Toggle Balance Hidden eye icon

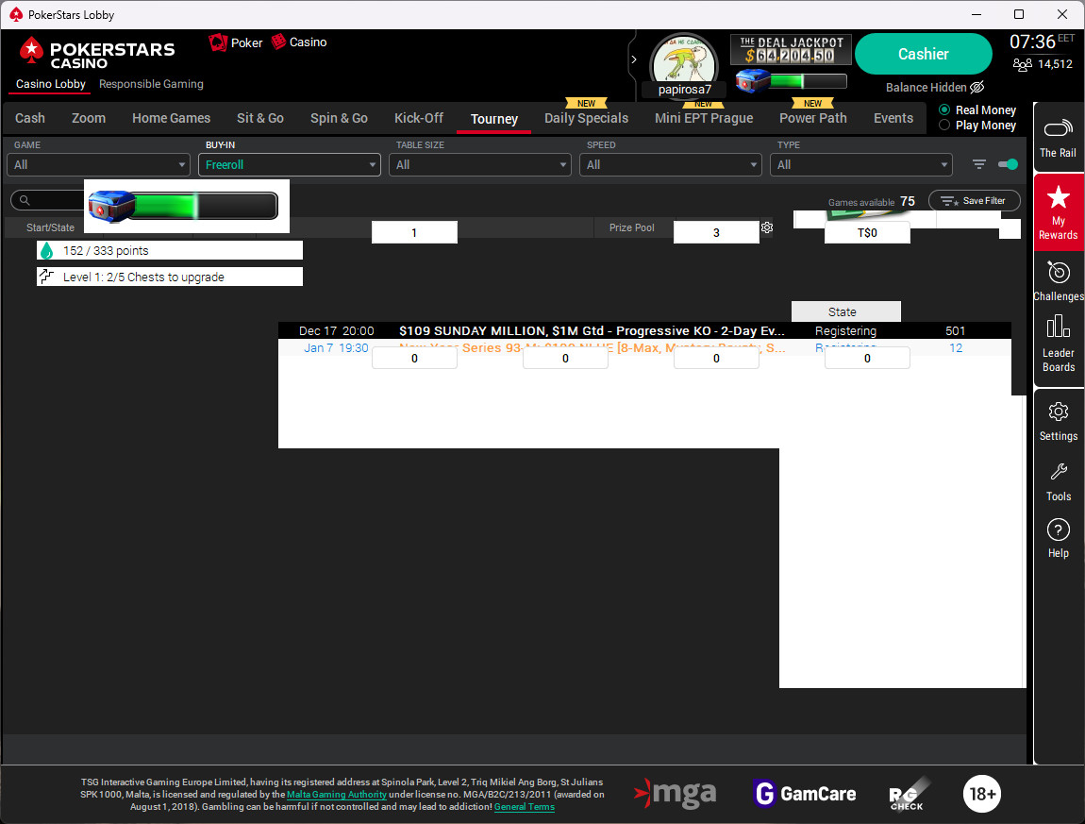tap(976, 87)
